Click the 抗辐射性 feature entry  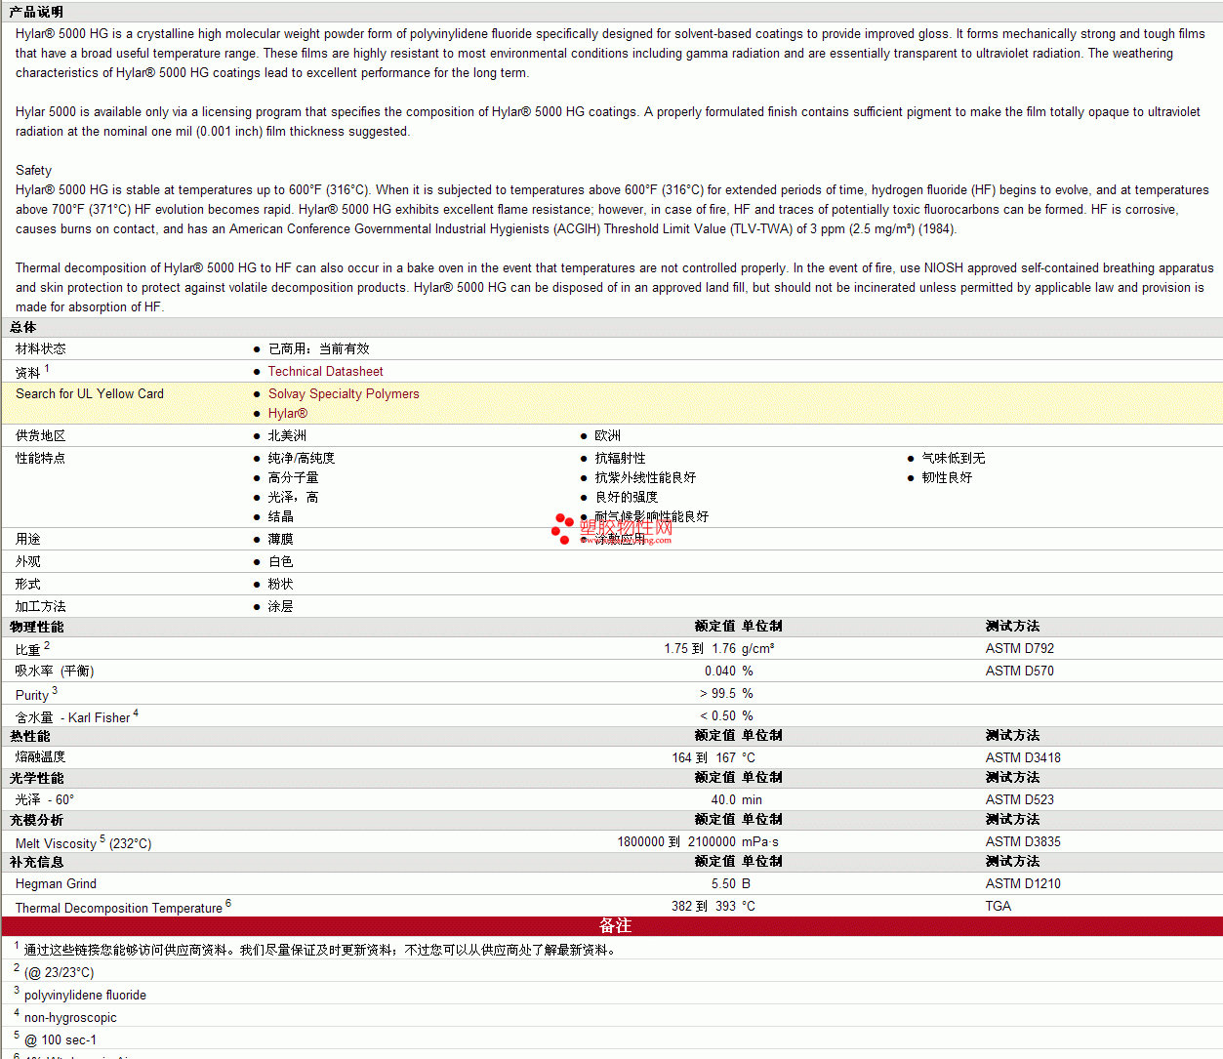pyautogui.click(x=621, y=458)
